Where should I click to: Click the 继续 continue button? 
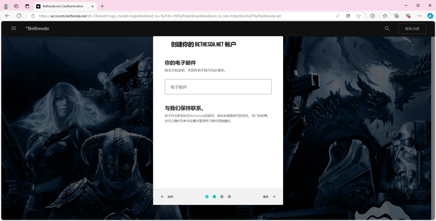click(x=269, y=197)
